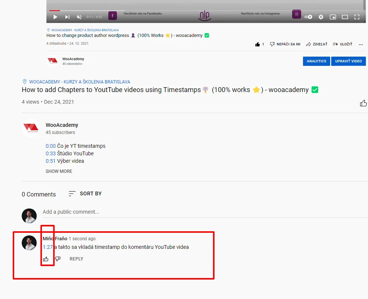Image resolution: width=368 pixels, height=299 pixels.
Task: Activate miniplayer mode in the video player
Action: 333,17
